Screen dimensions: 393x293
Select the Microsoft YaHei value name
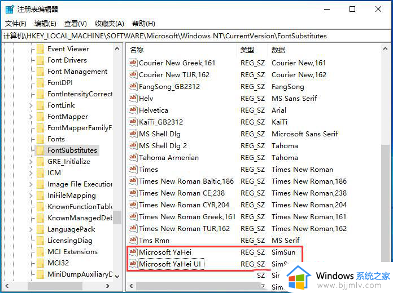pos(165,252)
